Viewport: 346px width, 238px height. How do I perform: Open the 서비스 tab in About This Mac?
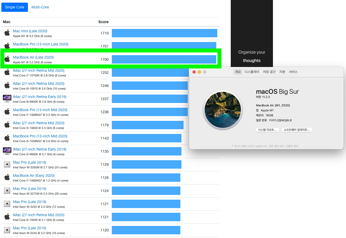pyautogui.click(x=293, y=72)
